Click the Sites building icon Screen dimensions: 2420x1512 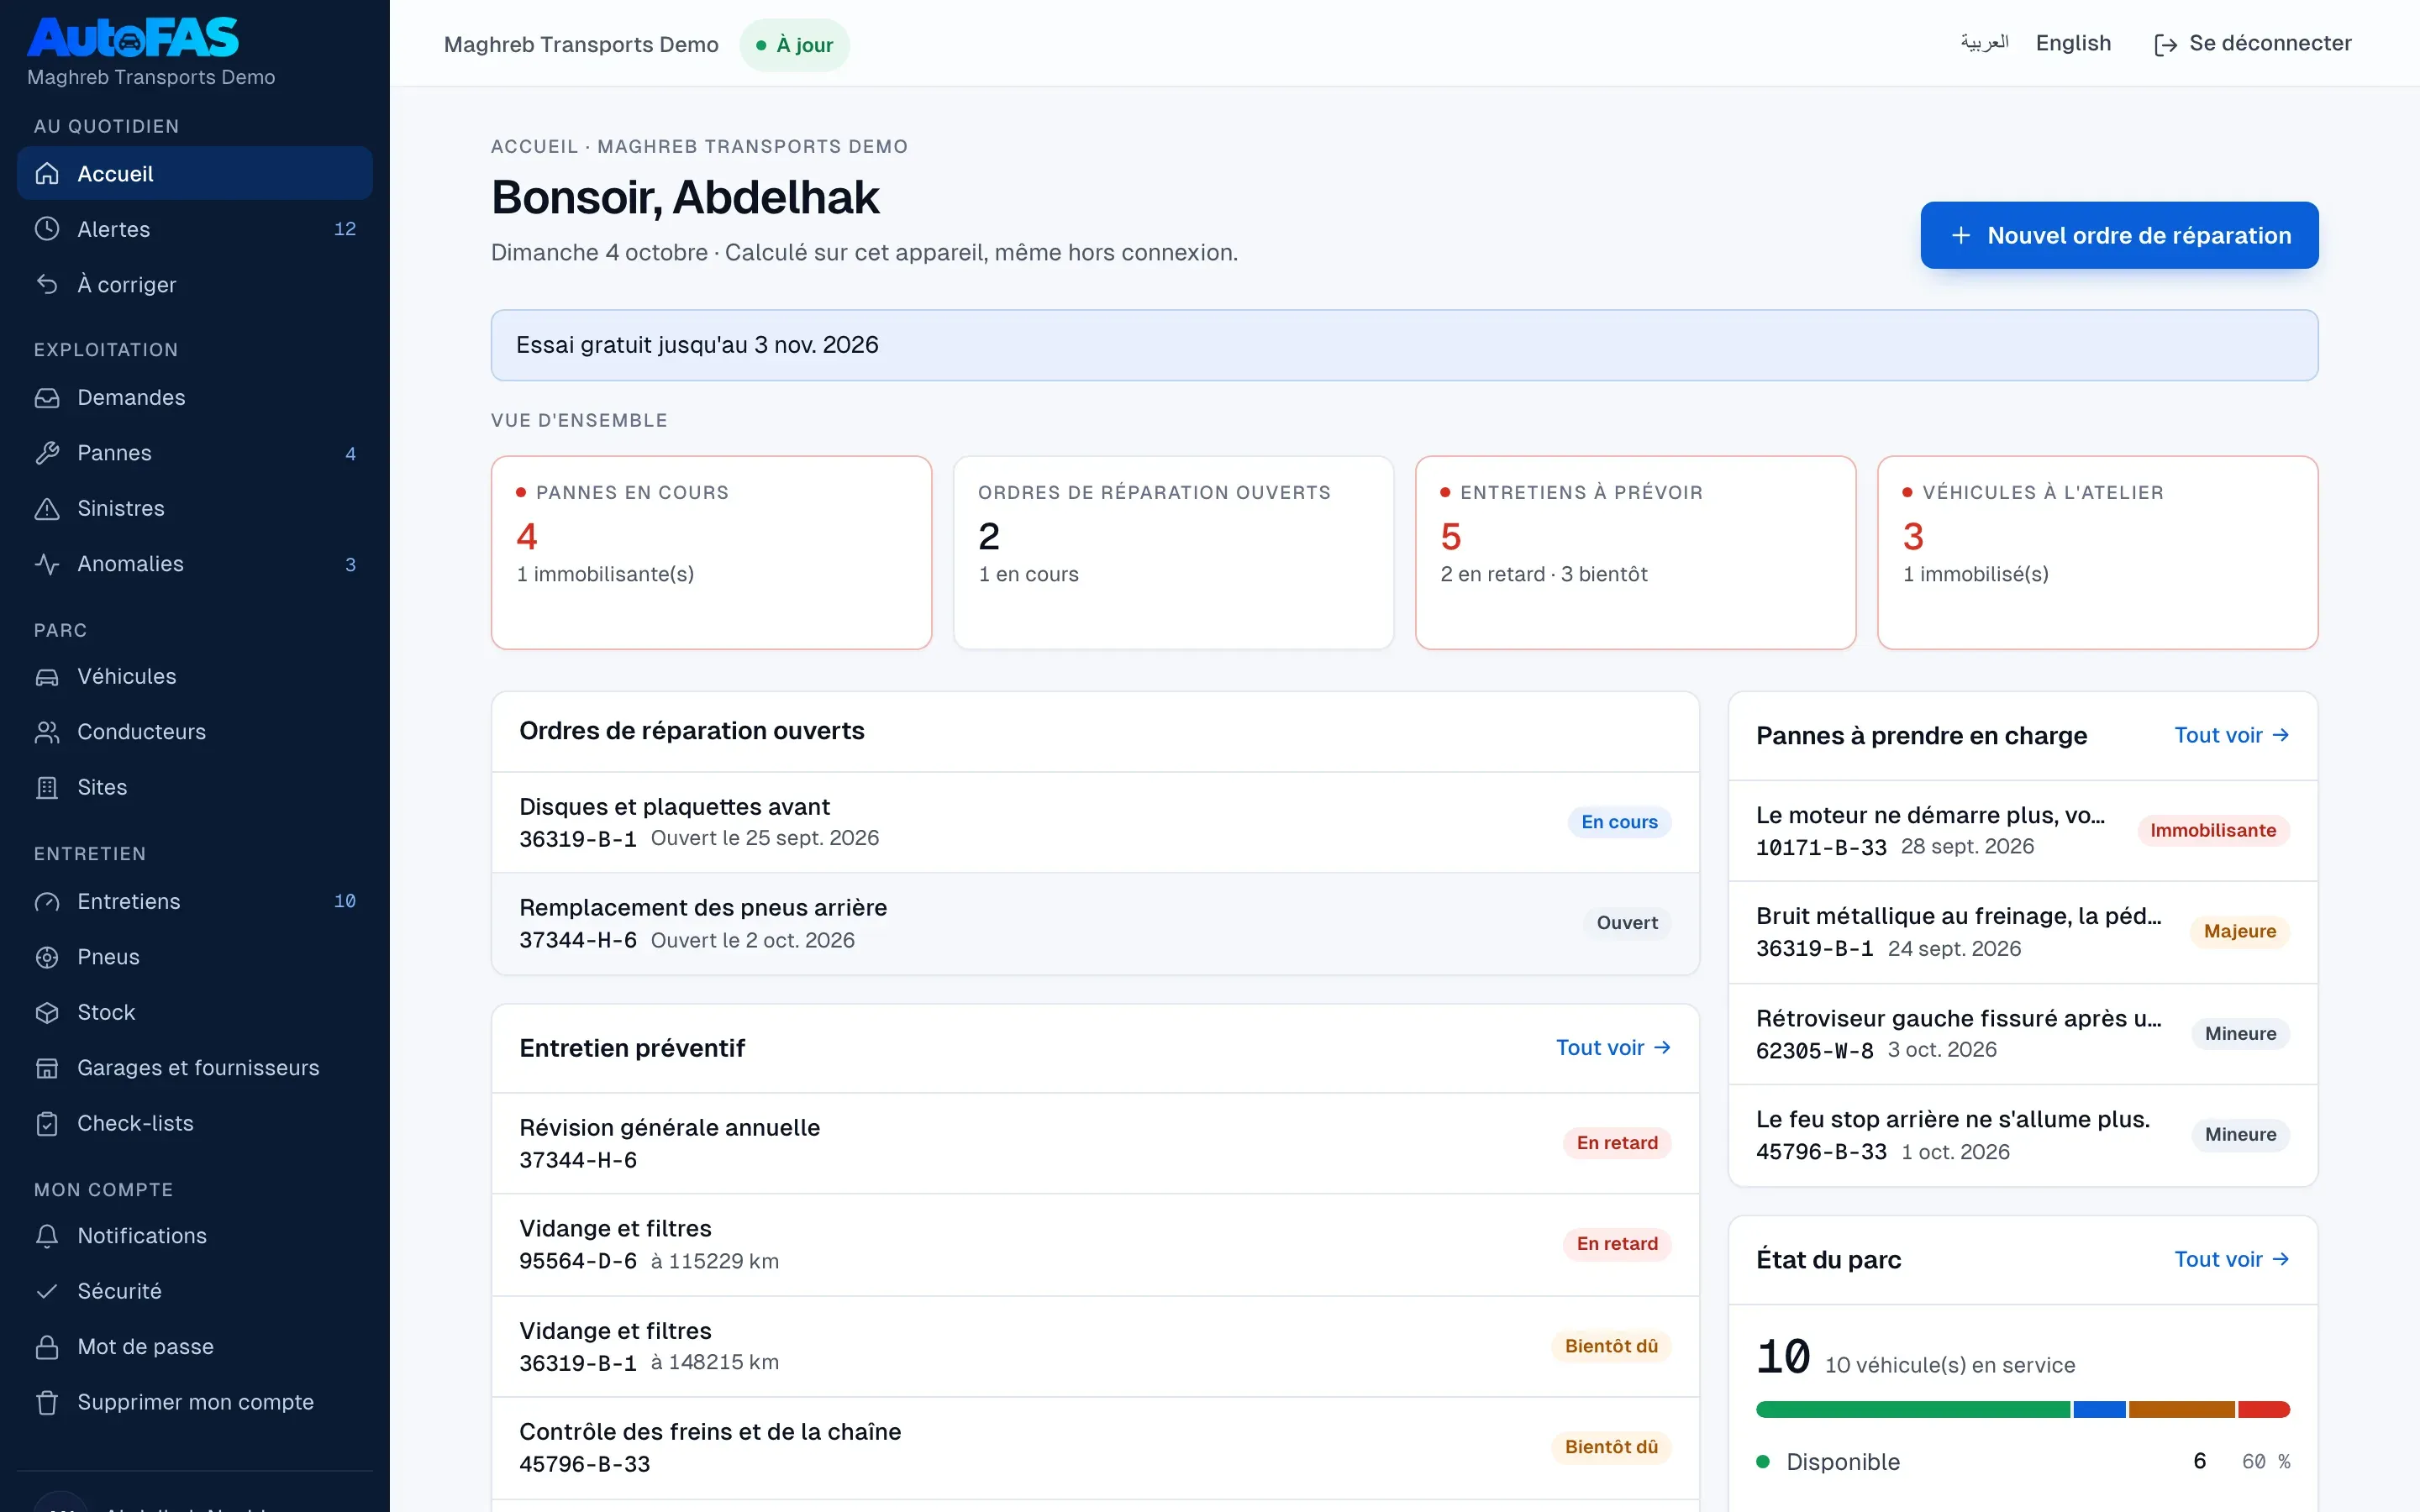[x=47, y=788]
